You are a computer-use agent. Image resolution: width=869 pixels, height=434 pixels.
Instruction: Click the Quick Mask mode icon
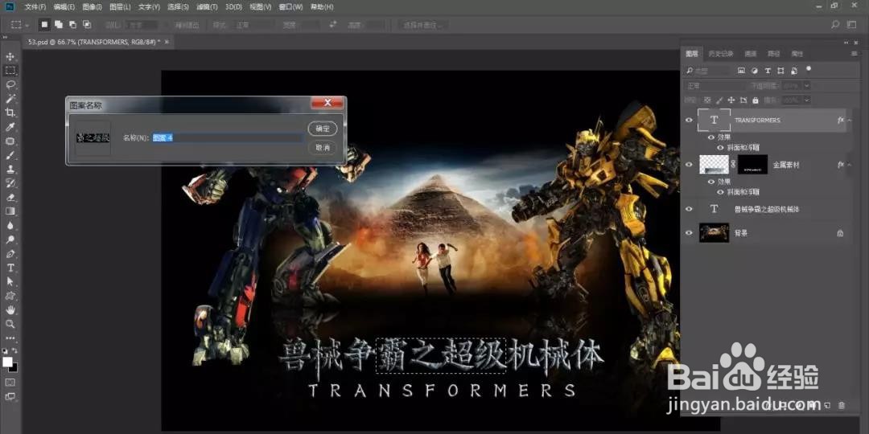coord(10,383)
